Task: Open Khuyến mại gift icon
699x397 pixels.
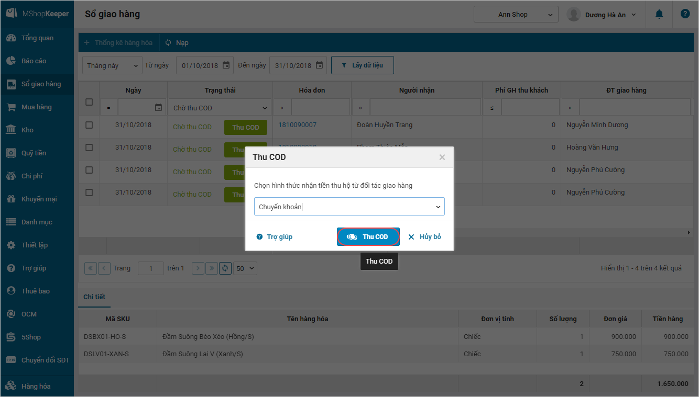Action: [10, 199]
